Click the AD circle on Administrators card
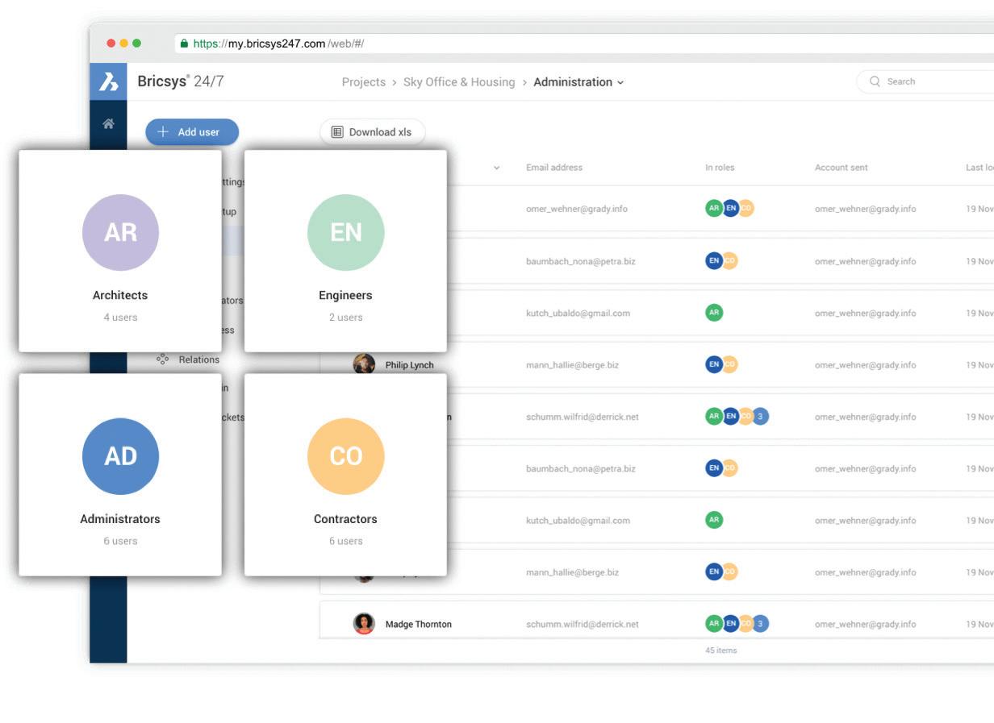 pyautogui.click(x=120, y=456)
